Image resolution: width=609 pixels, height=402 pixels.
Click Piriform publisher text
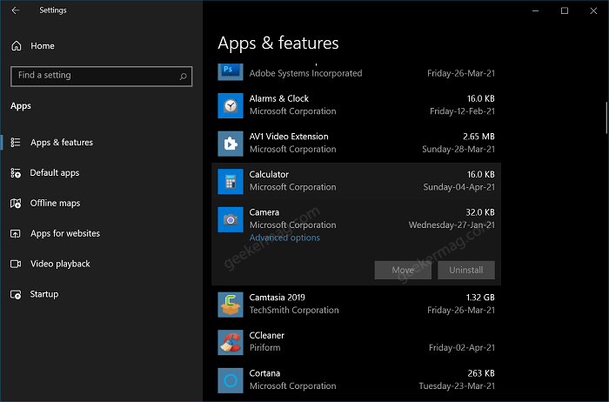point(264,348)
